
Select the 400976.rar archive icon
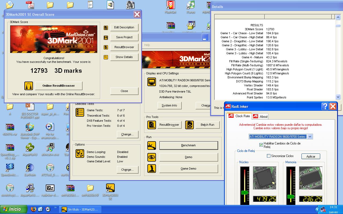pyautogui.click(x=10, y=129)
